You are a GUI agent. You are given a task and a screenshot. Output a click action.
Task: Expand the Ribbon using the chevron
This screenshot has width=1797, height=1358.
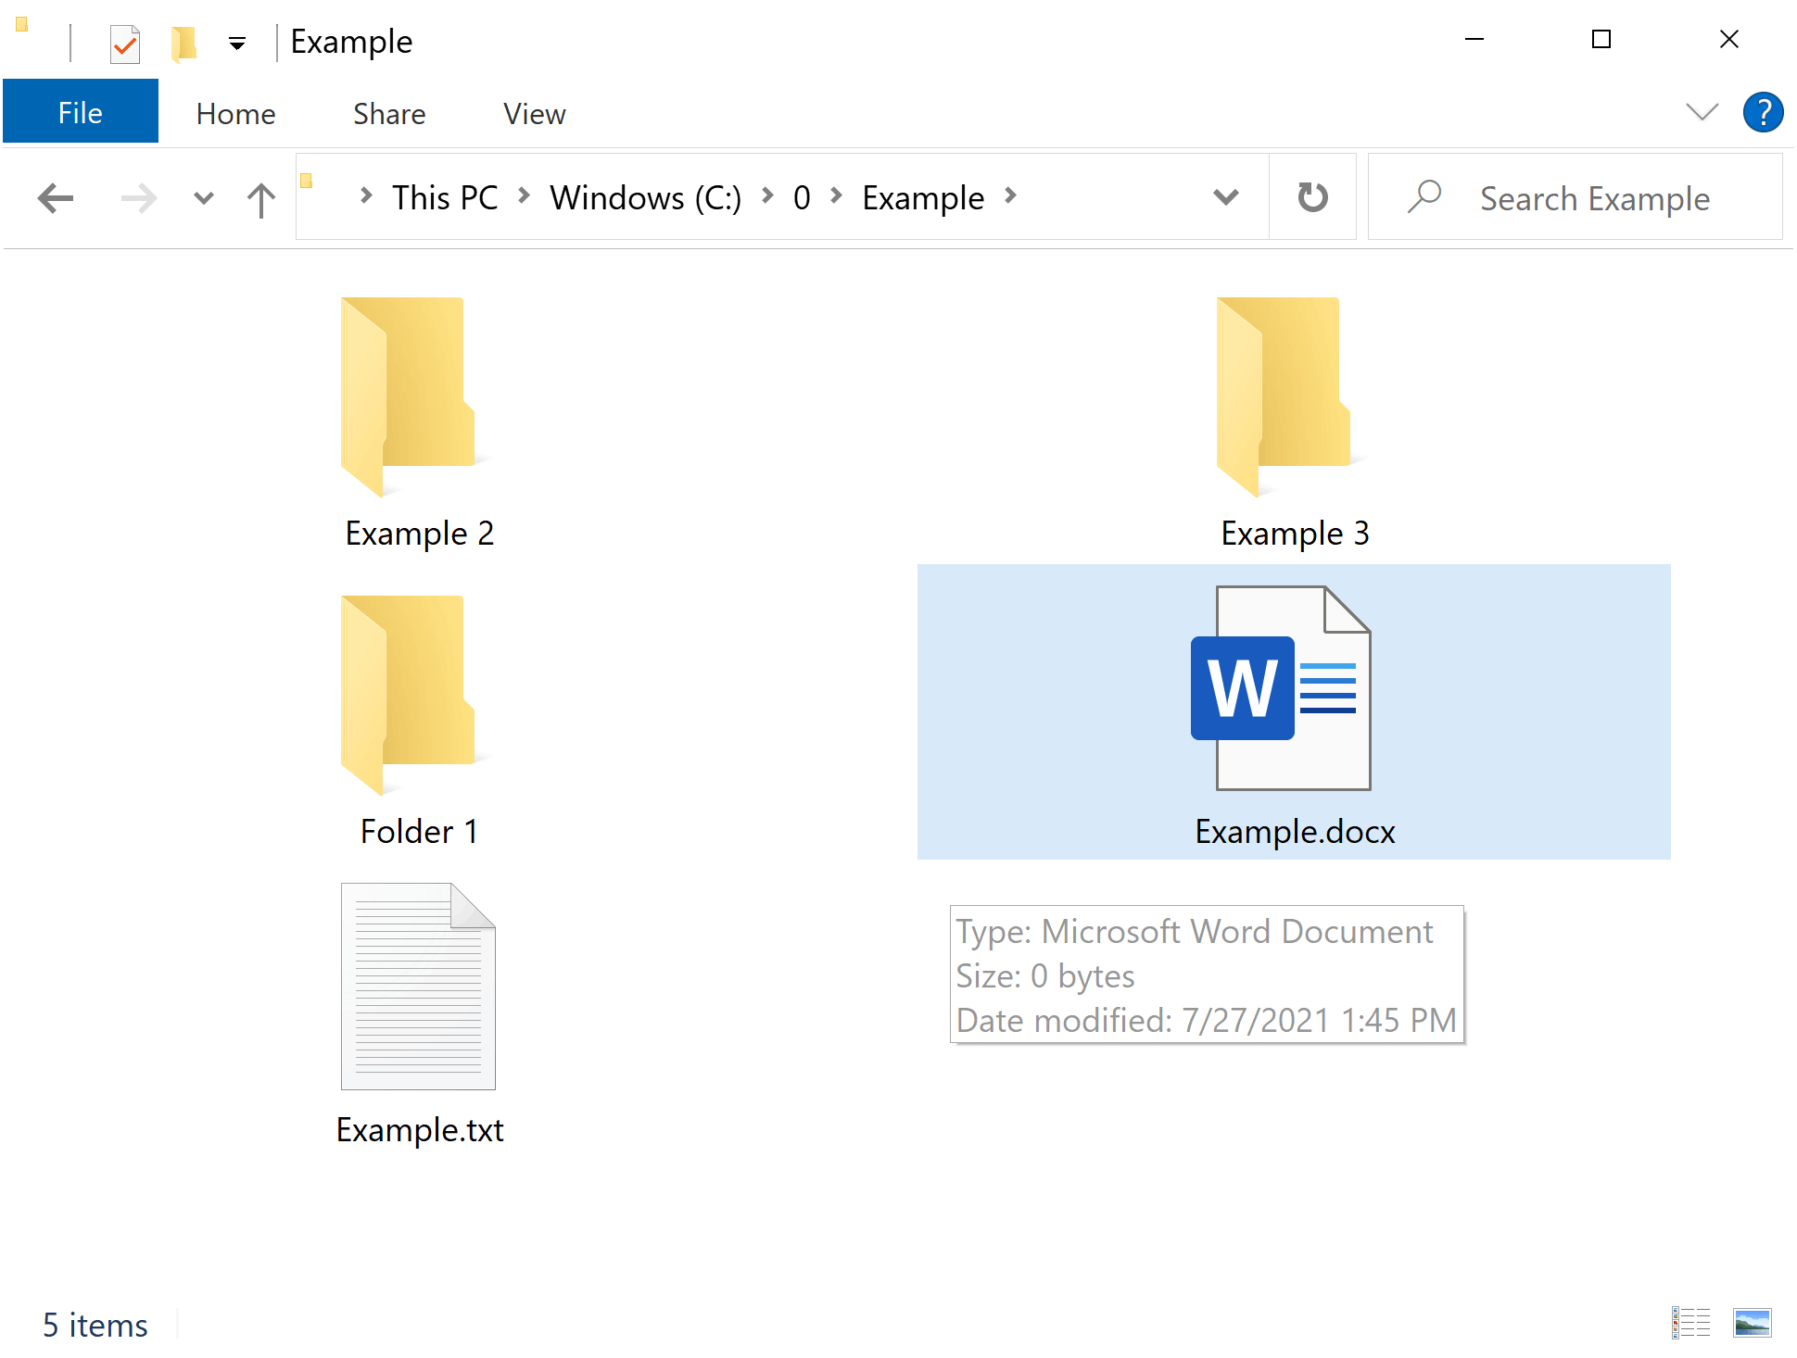coord(1702,112)
